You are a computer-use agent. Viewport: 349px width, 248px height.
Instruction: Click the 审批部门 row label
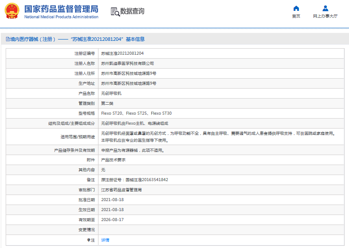coord(87,190)
